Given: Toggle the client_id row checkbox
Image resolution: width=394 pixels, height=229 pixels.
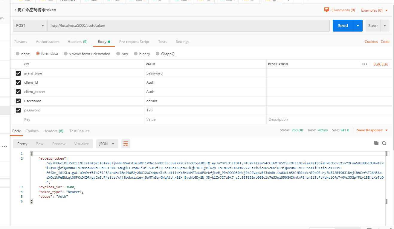Looking at the screenshot, I should [x=18, y=82].
